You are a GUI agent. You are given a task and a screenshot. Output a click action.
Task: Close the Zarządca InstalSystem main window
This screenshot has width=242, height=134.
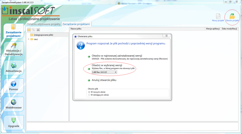click(237, 1)
